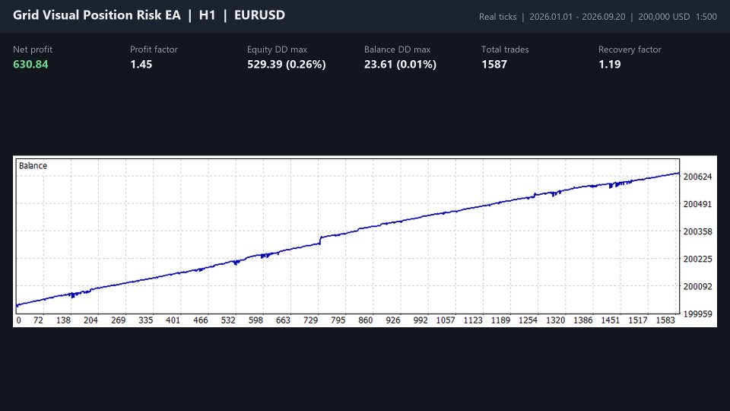Click the Balance DD max label
Screen dimensions: 730x411
tap(397, 49)
